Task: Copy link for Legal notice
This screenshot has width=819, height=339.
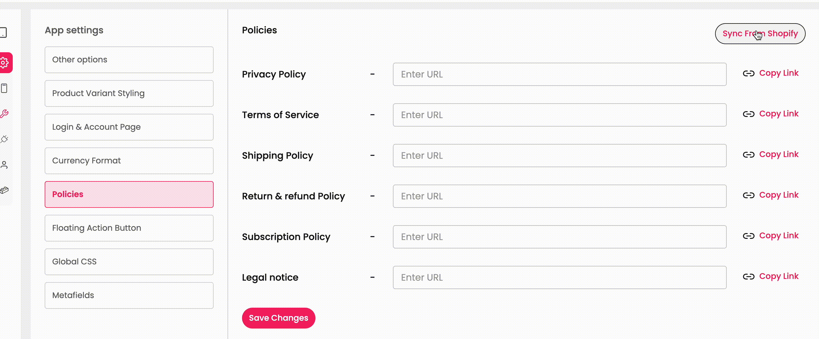Action: coord(778,276)
